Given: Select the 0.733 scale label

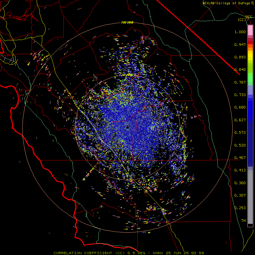Looking at the screenshot, I should [x=240, y=95].
